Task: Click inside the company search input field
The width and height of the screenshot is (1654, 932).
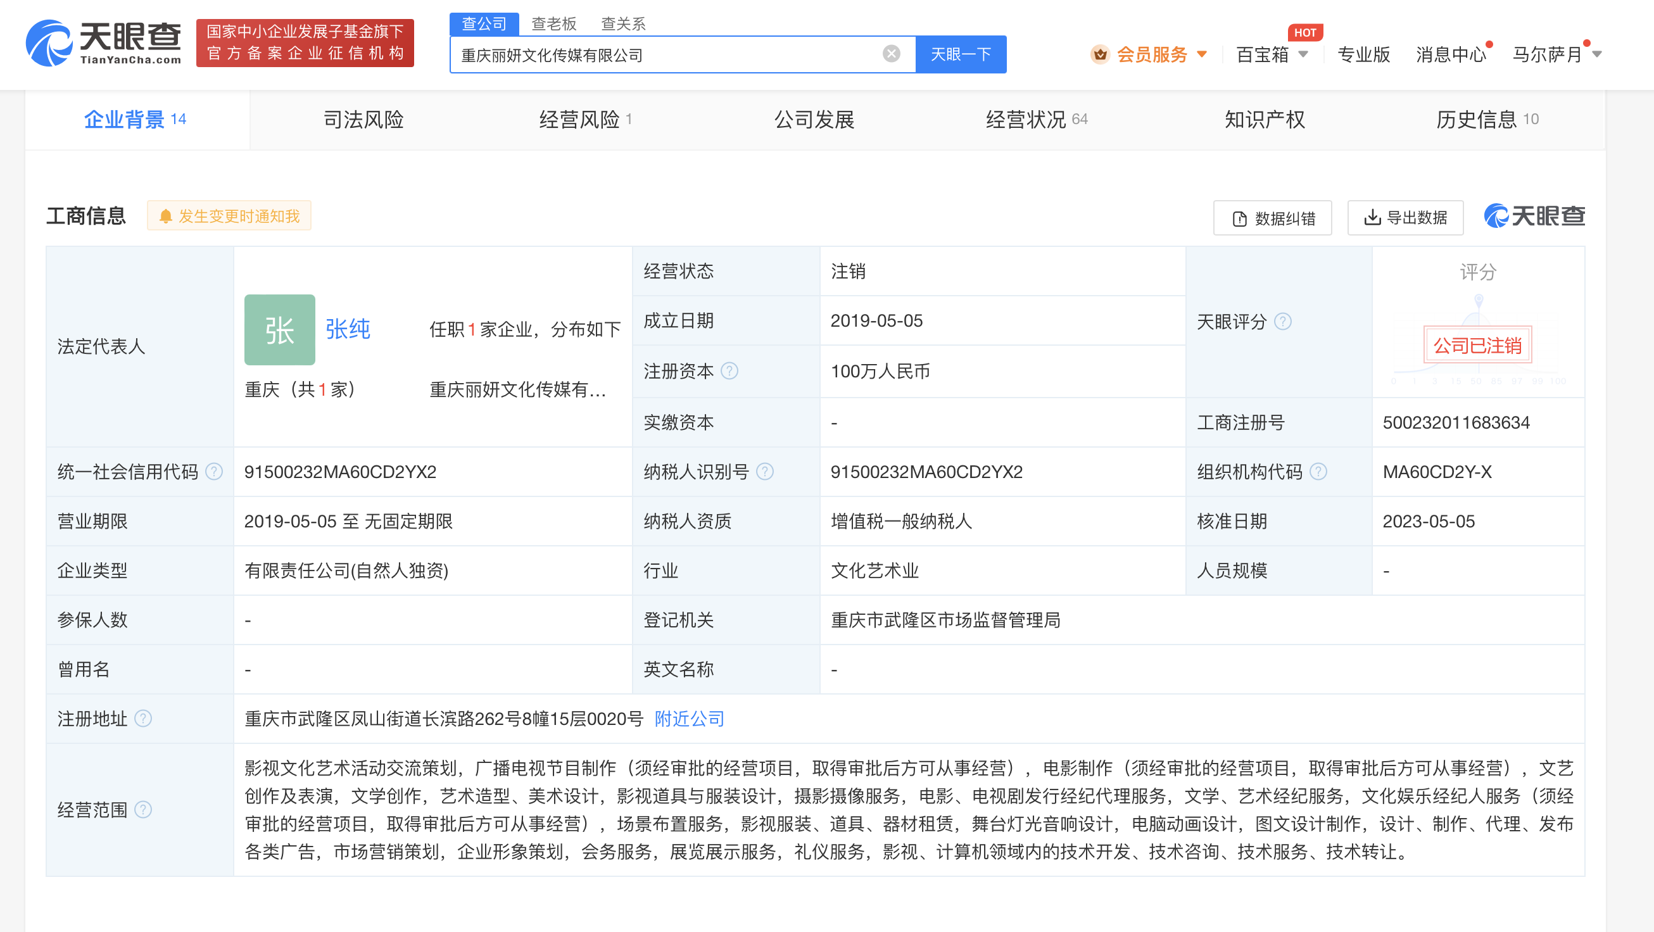Action: 642,54
